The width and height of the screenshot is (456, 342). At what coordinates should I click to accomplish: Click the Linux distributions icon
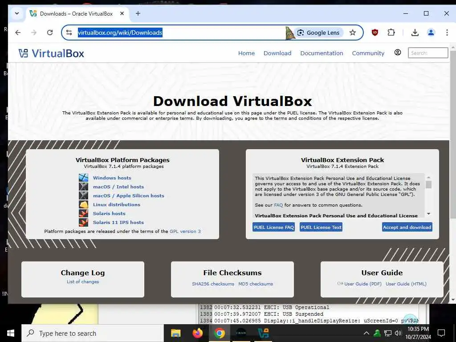pos(83,204)
